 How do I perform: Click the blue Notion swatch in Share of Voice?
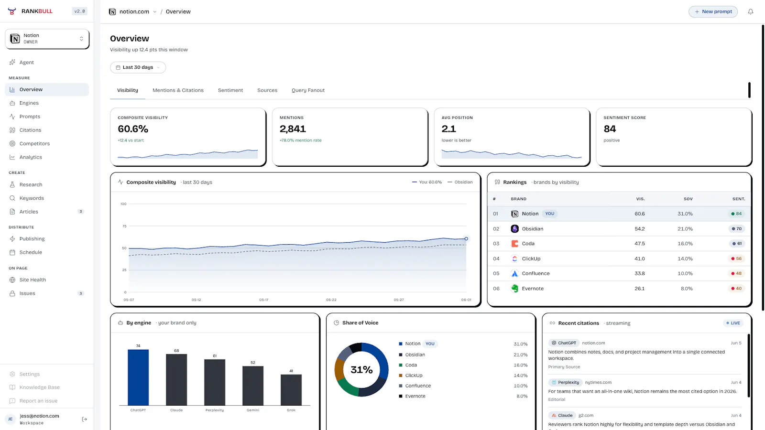(401, 344)
